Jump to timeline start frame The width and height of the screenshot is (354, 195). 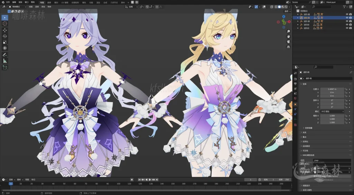pyautogui.click(x=140, y=179)
